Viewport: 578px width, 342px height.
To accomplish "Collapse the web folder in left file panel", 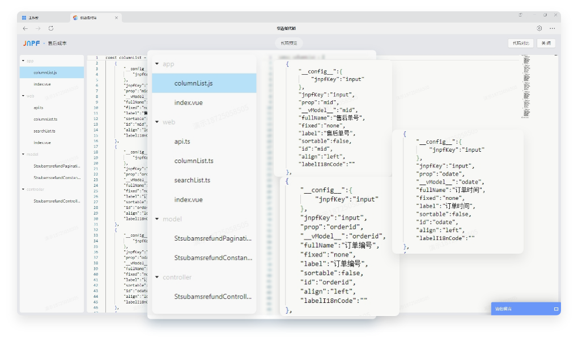I will (x=23, y=96).
